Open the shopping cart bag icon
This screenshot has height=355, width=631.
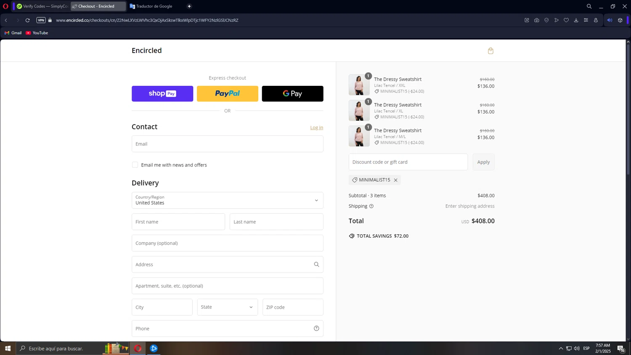pyautogui.click(x=490, y=51)
